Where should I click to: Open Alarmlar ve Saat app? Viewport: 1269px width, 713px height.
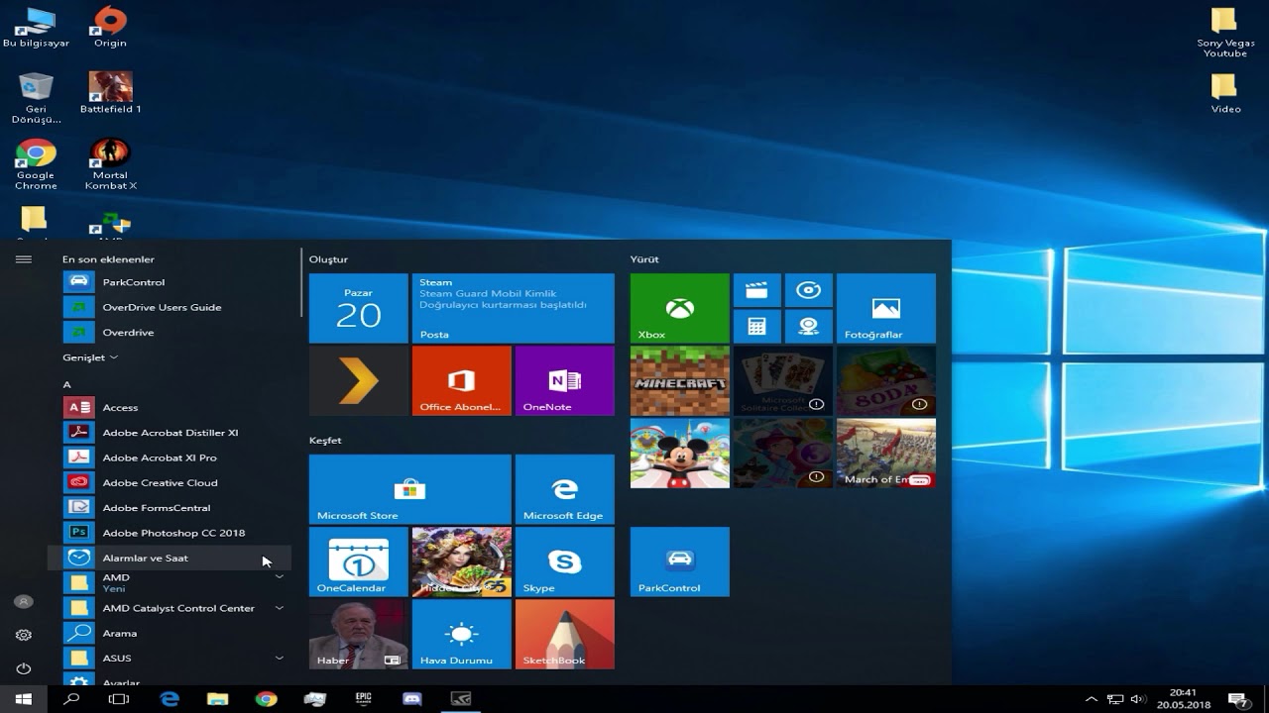(x=170, y=558)
